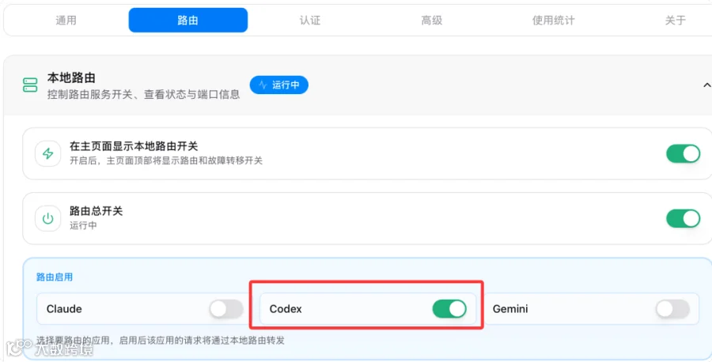712x362 pixels.
Task: Click the Codex label text
Action: (x=286, y=309)
